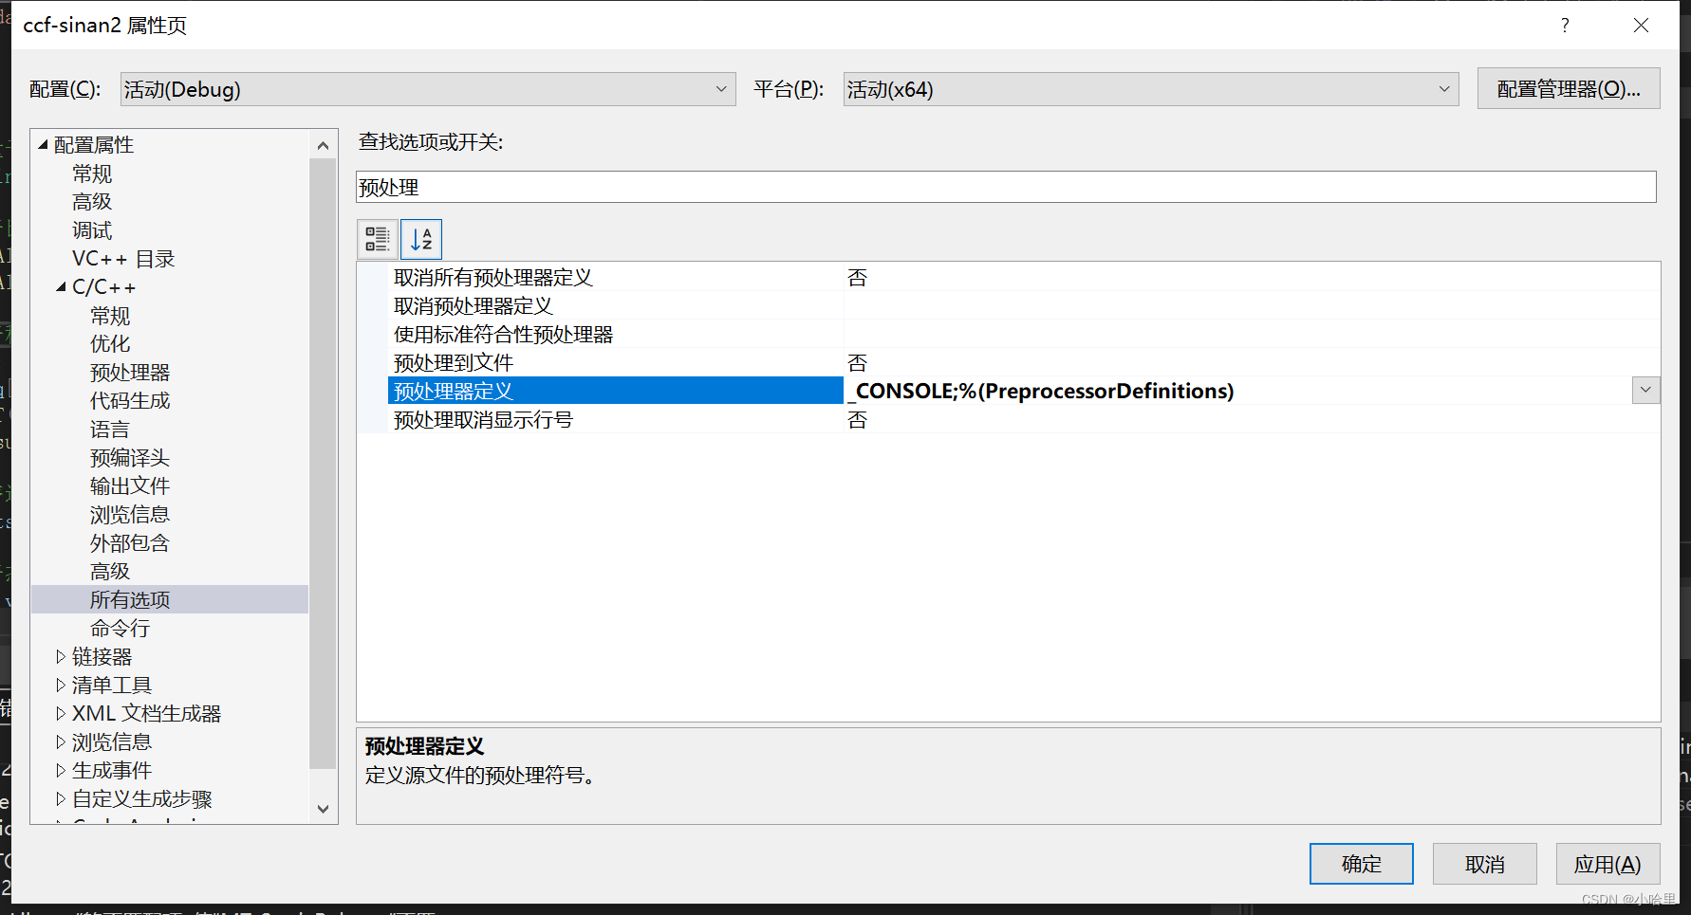
Task: Select 高级 under C/C++
Action: click(x=110, y=572)
